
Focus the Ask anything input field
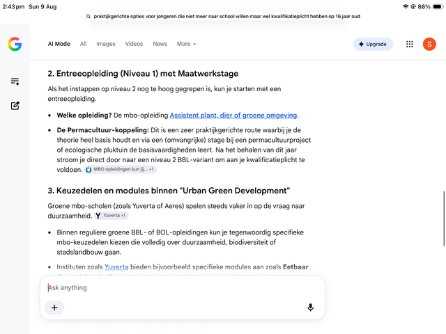[x=183, y=287]
